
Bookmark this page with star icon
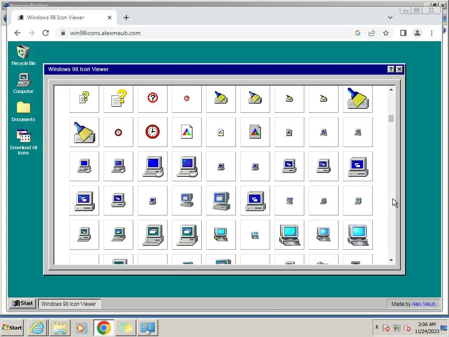point(386,33)
